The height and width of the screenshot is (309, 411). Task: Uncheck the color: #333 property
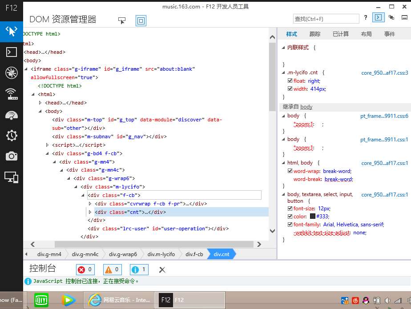(290, 216)
